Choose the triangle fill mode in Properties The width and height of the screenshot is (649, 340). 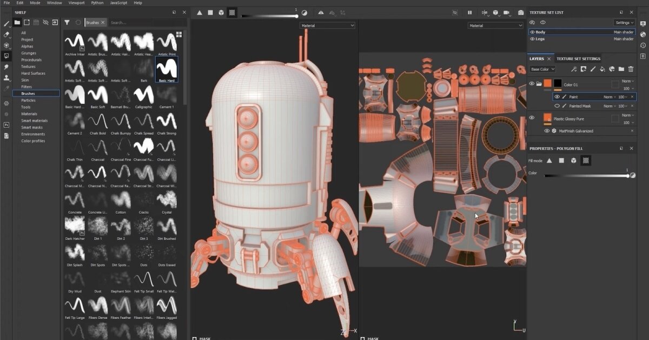549,160
